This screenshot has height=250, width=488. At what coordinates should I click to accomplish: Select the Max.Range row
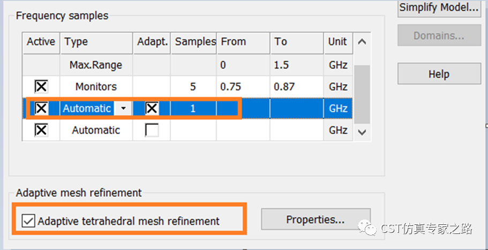click(187, 65)
